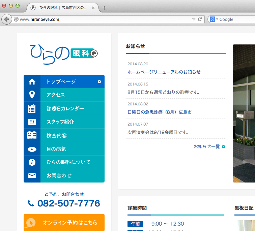Click the staff ID card icon
The image size is (255, 231).
coord(32,122)
